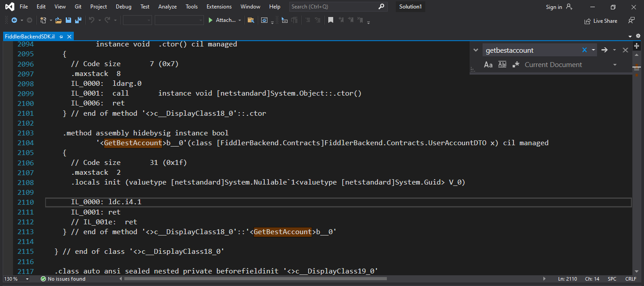Click the split editor handle above scrollbar
Image resolution: width=644 pixels, height=286 pixels.
pyautogui.click(x=637, y=46)
